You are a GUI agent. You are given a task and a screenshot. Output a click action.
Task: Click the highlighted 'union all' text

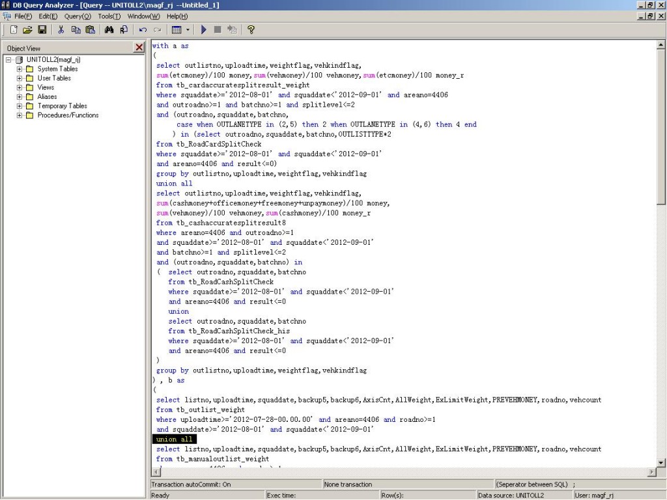[x=174, y=439]
